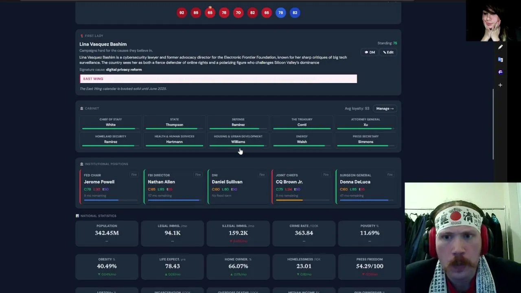Click the Legal Immig. 94.1K stat card
The height and width of the screenshot is (293, 521).
click(x=172, y=234)
